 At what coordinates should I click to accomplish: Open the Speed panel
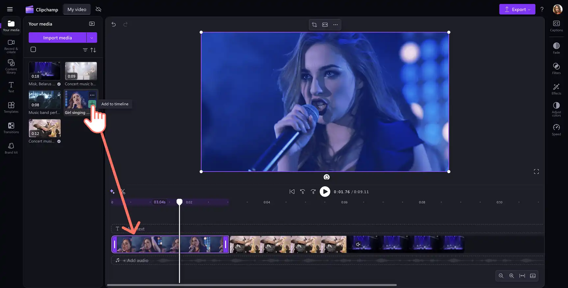pos(556,130)
